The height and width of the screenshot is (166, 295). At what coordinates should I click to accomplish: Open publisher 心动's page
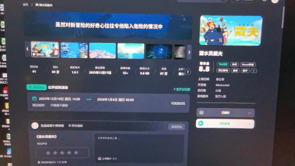[218, 91]
